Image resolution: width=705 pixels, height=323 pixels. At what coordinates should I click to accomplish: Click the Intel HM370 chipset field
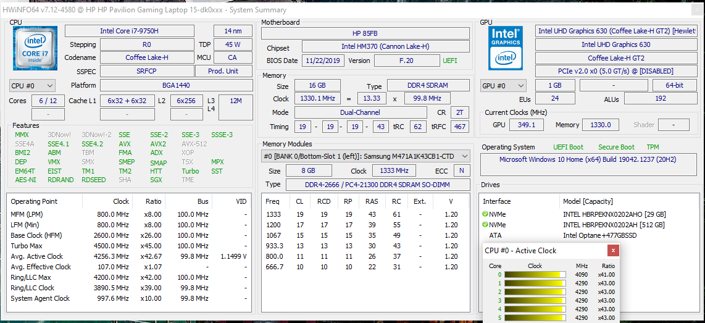point(385,46)
